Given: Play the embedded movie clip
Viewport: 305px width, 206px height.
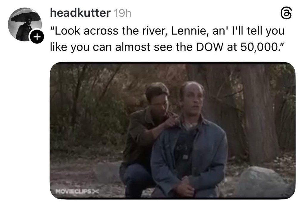Looking at the screenshot, I should 173,130.
